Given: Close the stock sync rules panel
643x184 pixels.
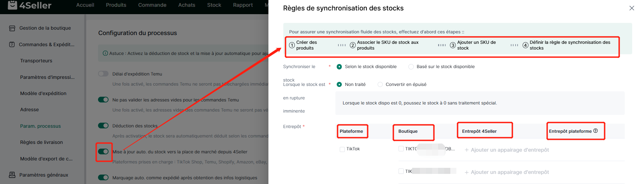Looking at the screenshot, I should coord(632,8).
